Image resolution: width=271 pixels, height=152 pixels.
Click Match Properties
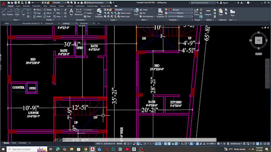tap(160, 13)
